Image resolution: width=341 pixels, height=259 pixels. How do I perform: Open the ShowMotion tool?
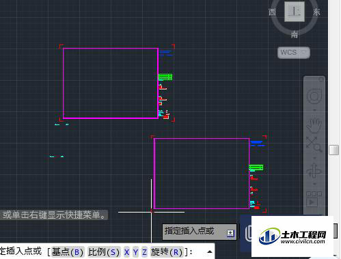pos(314,199)
